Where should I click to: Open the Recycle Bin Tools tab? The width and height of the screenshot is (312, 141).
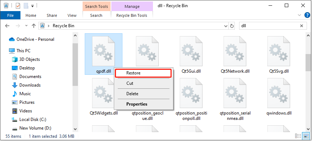tap(132, 15)
